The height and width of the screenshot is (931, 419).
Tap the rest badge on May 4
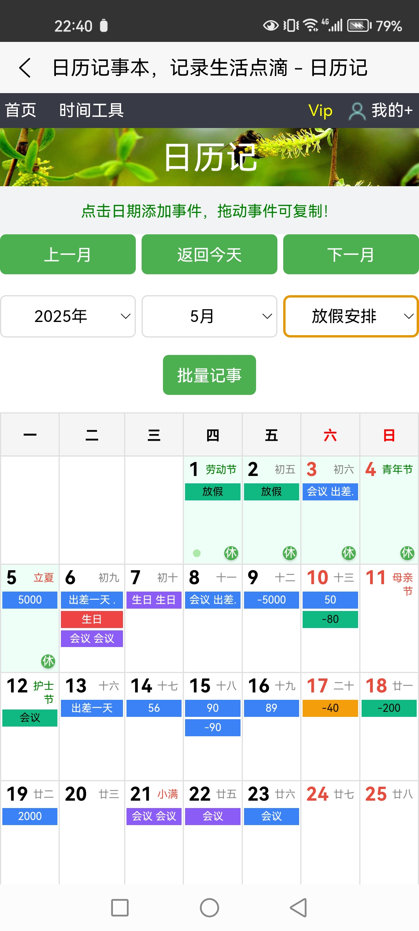click(407, 553)
